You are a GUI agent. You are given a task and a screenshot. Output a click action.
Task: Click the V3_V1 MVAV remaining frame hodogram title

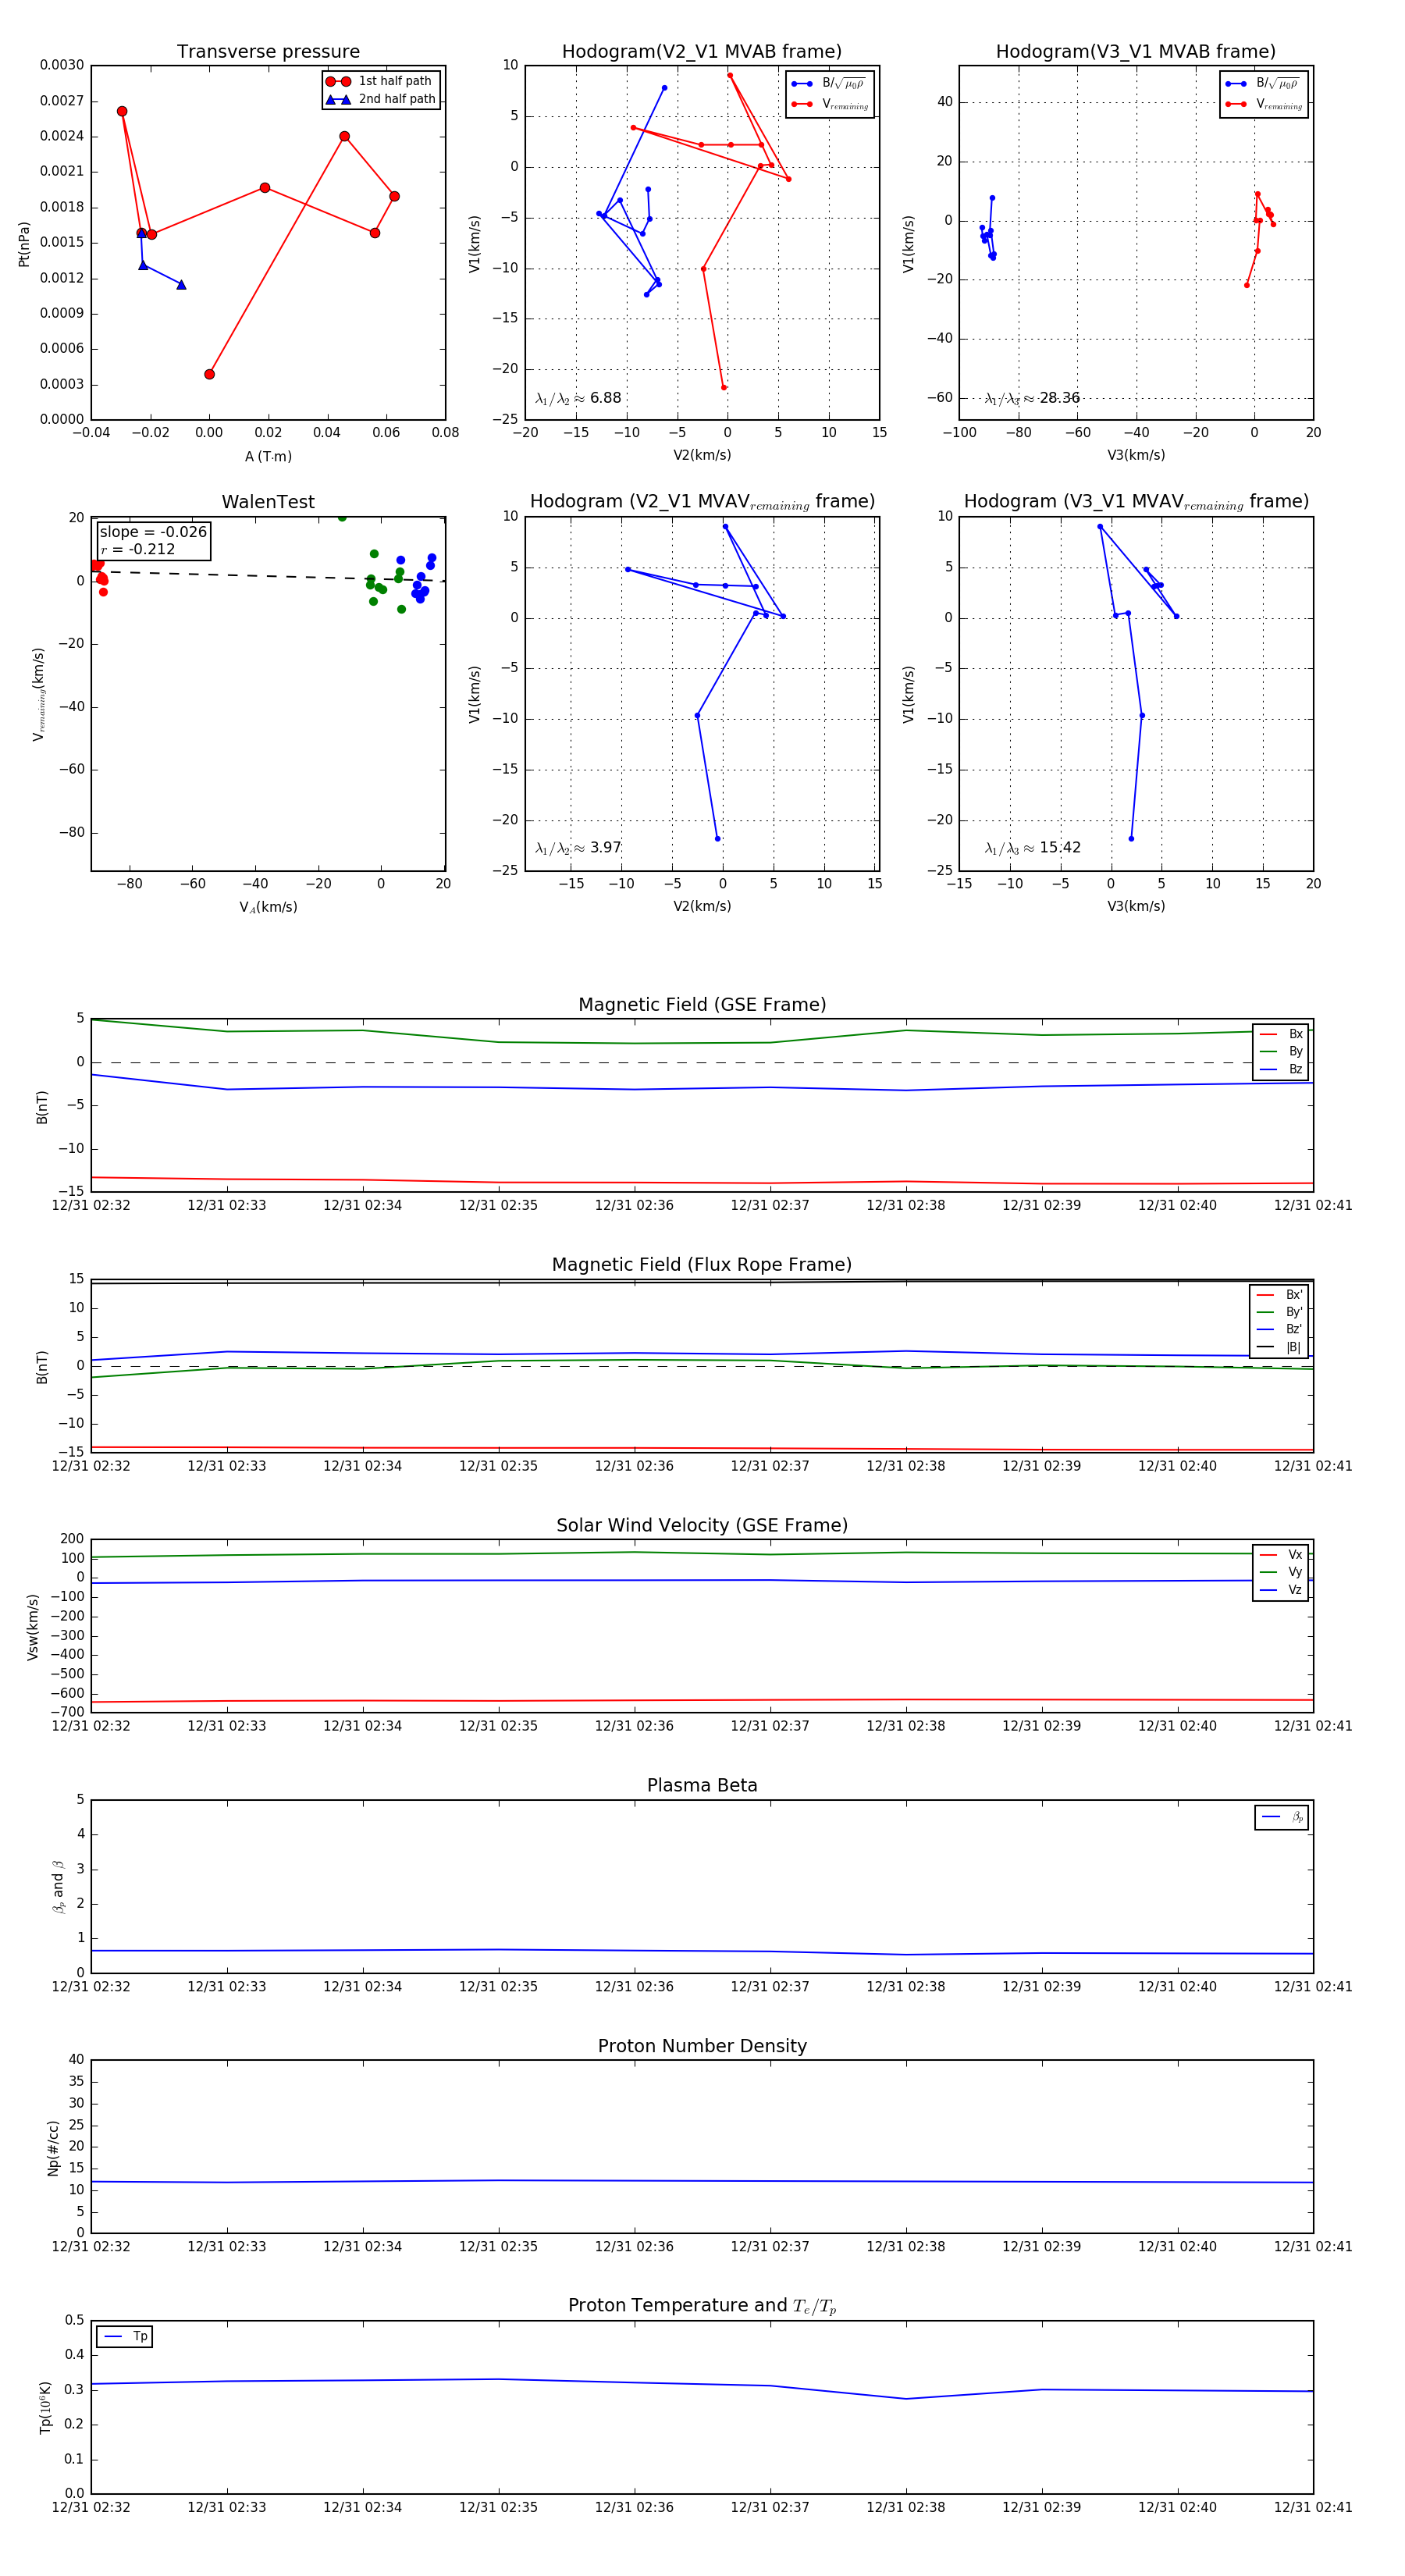point(1136,502)
